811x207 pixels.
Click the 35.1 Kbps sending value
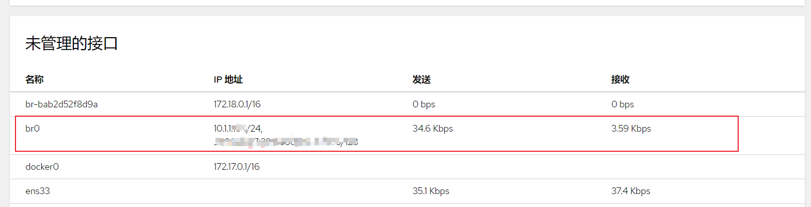(431, 191)
